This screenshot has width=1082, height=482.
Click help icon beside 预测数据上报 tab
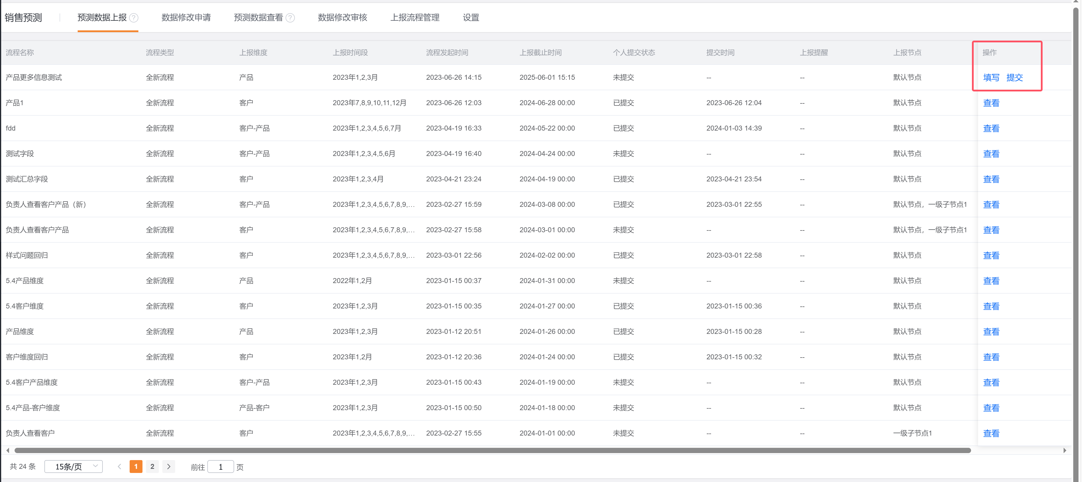tap(133, 18)
